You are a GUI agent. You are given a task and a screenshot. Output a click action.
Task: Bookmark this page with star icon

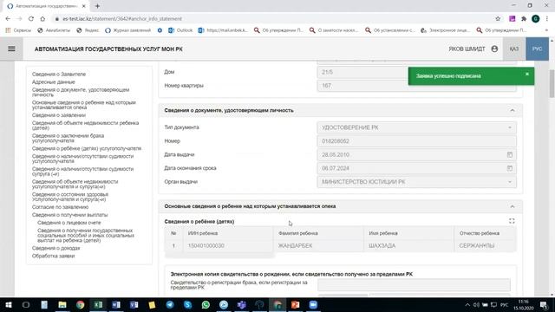tap(498, 19)
